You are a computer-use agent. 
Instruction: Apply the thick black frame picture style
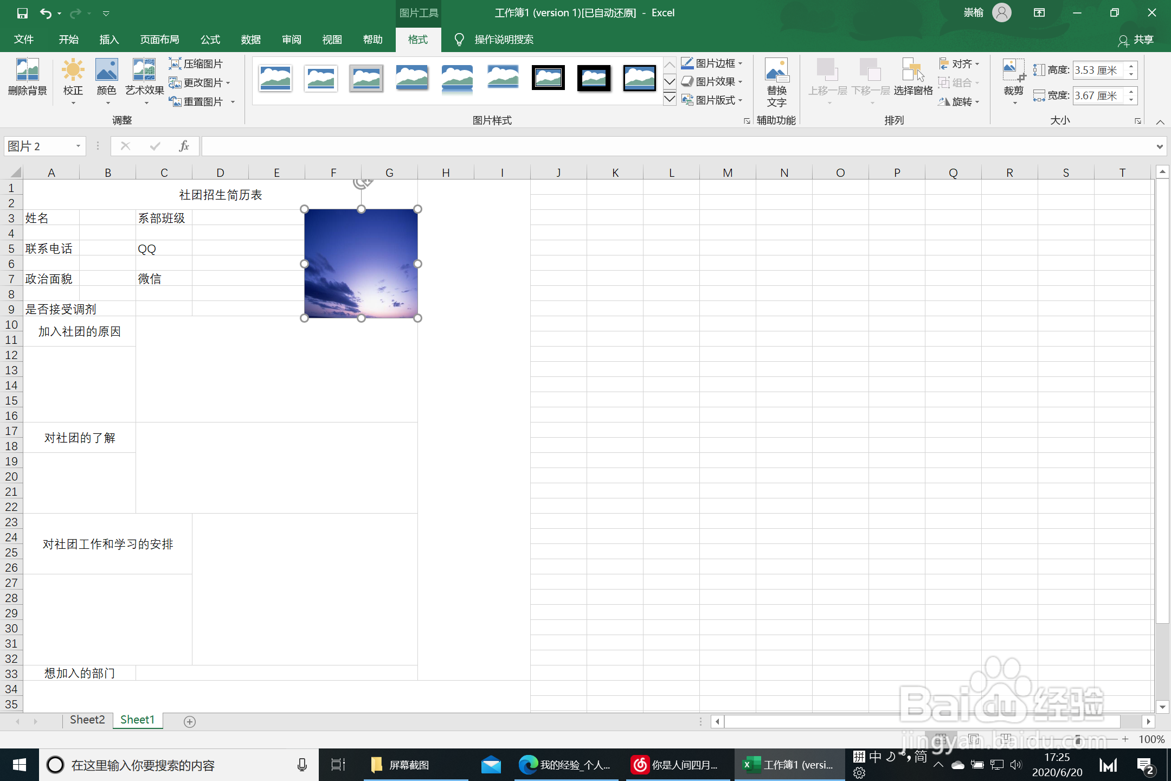click(594, 78)
